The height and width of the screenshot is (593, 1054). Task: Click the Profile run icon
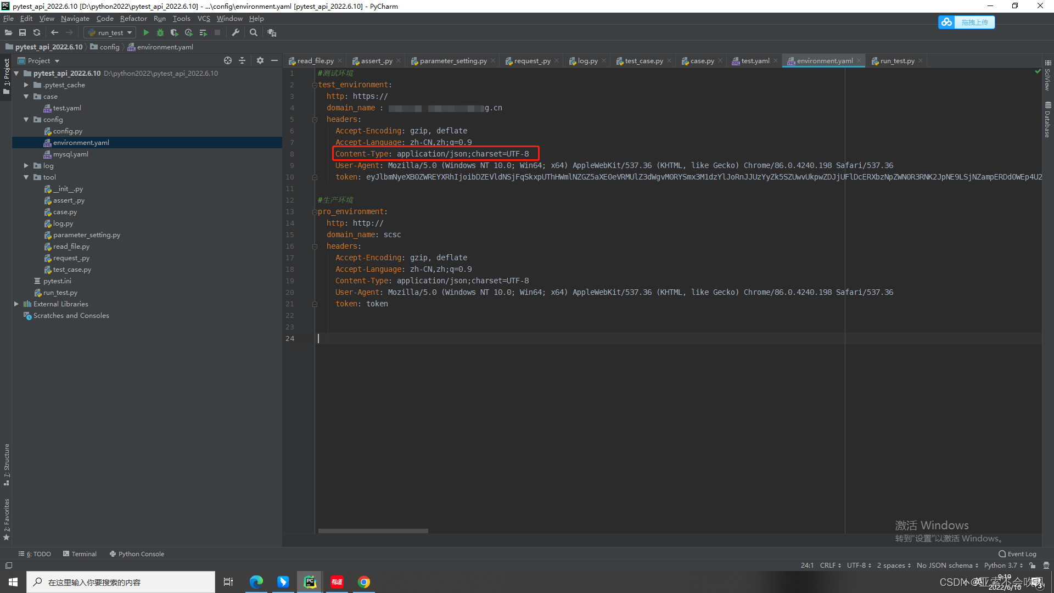click(x=189, y=33)
